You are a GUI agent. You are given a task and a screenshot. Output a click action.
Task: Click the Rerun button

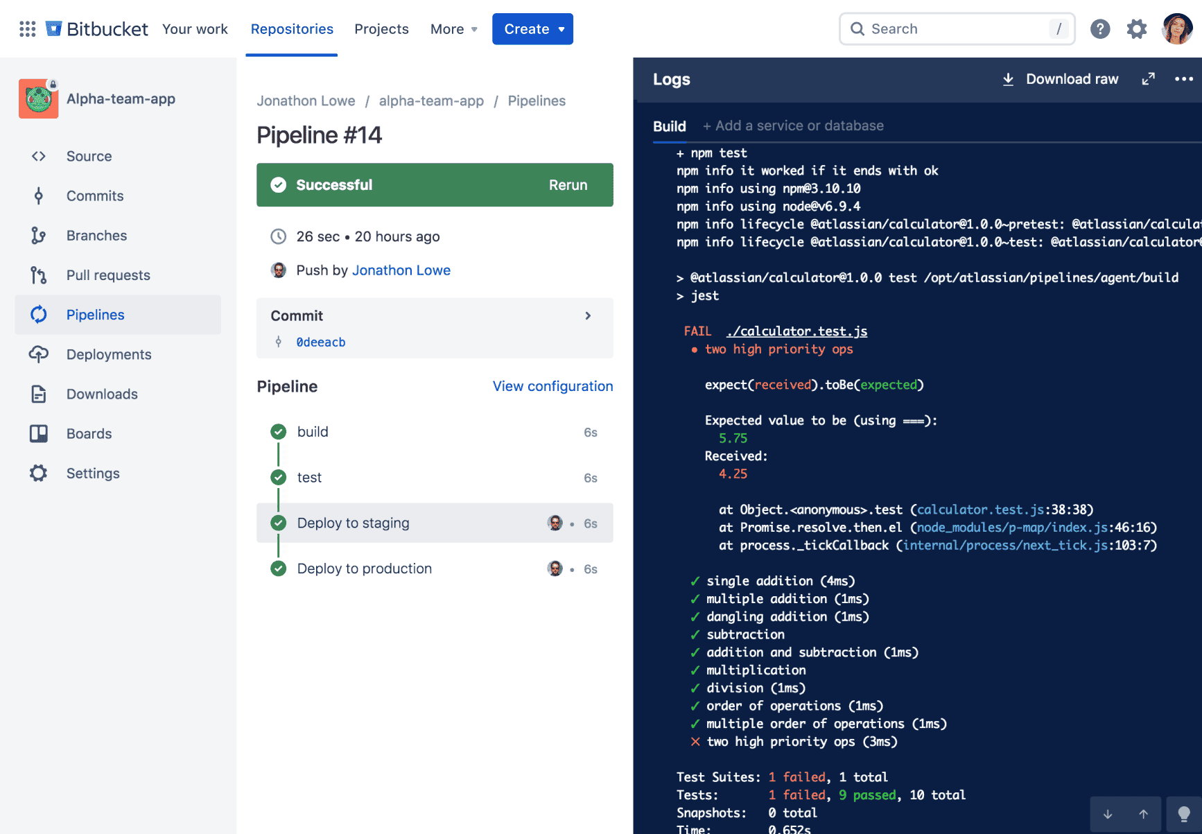[x=568, y=185]
